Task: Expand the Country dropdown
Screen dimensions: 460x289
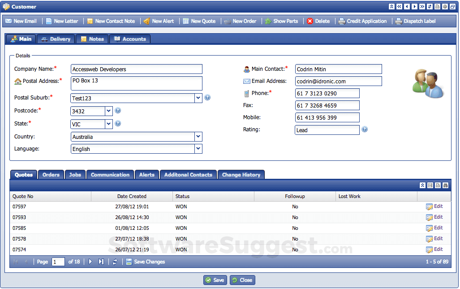Action: coord(198,137)
